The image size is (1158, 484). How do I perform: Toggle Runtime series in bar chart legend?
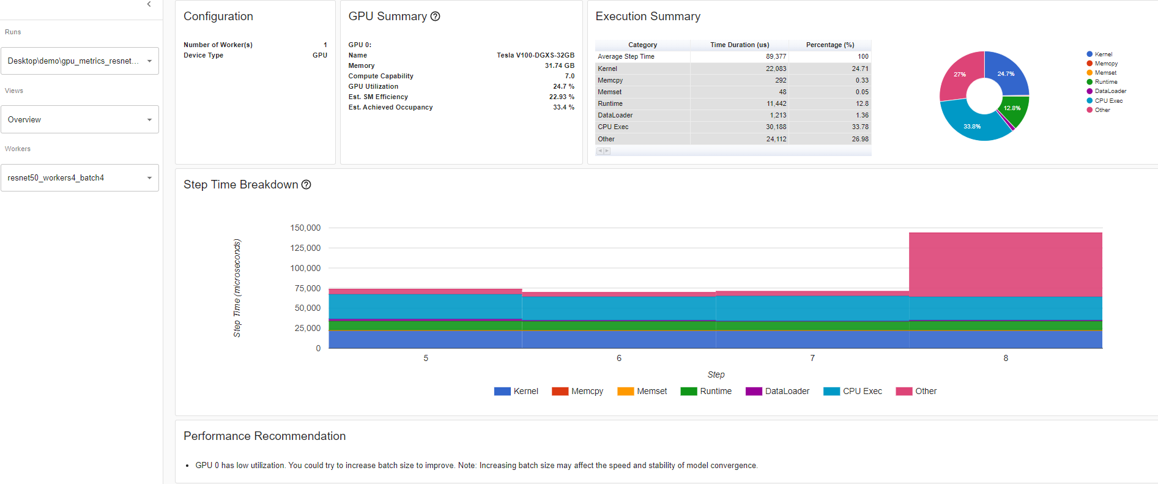pyautogui.click(x=689, y=392)
